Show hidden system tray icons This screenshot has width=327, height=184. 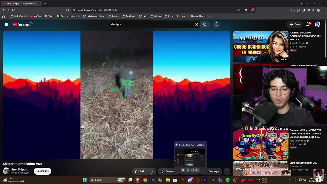click(x=290, y=180)
